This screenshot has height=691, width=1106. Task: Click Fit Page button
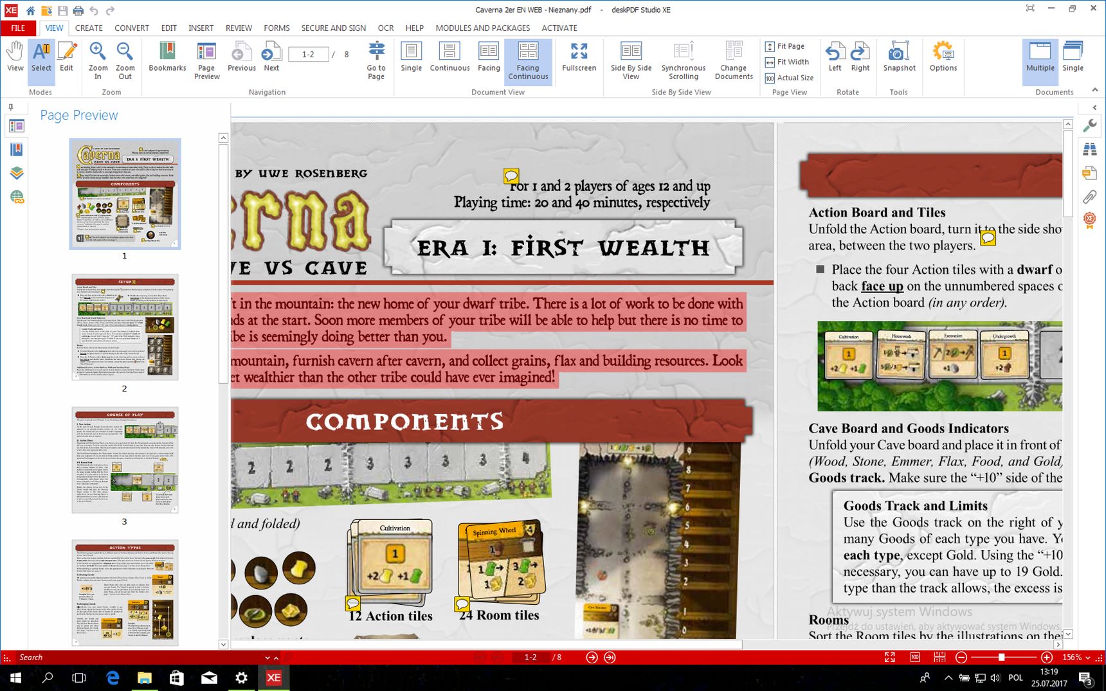785,46
